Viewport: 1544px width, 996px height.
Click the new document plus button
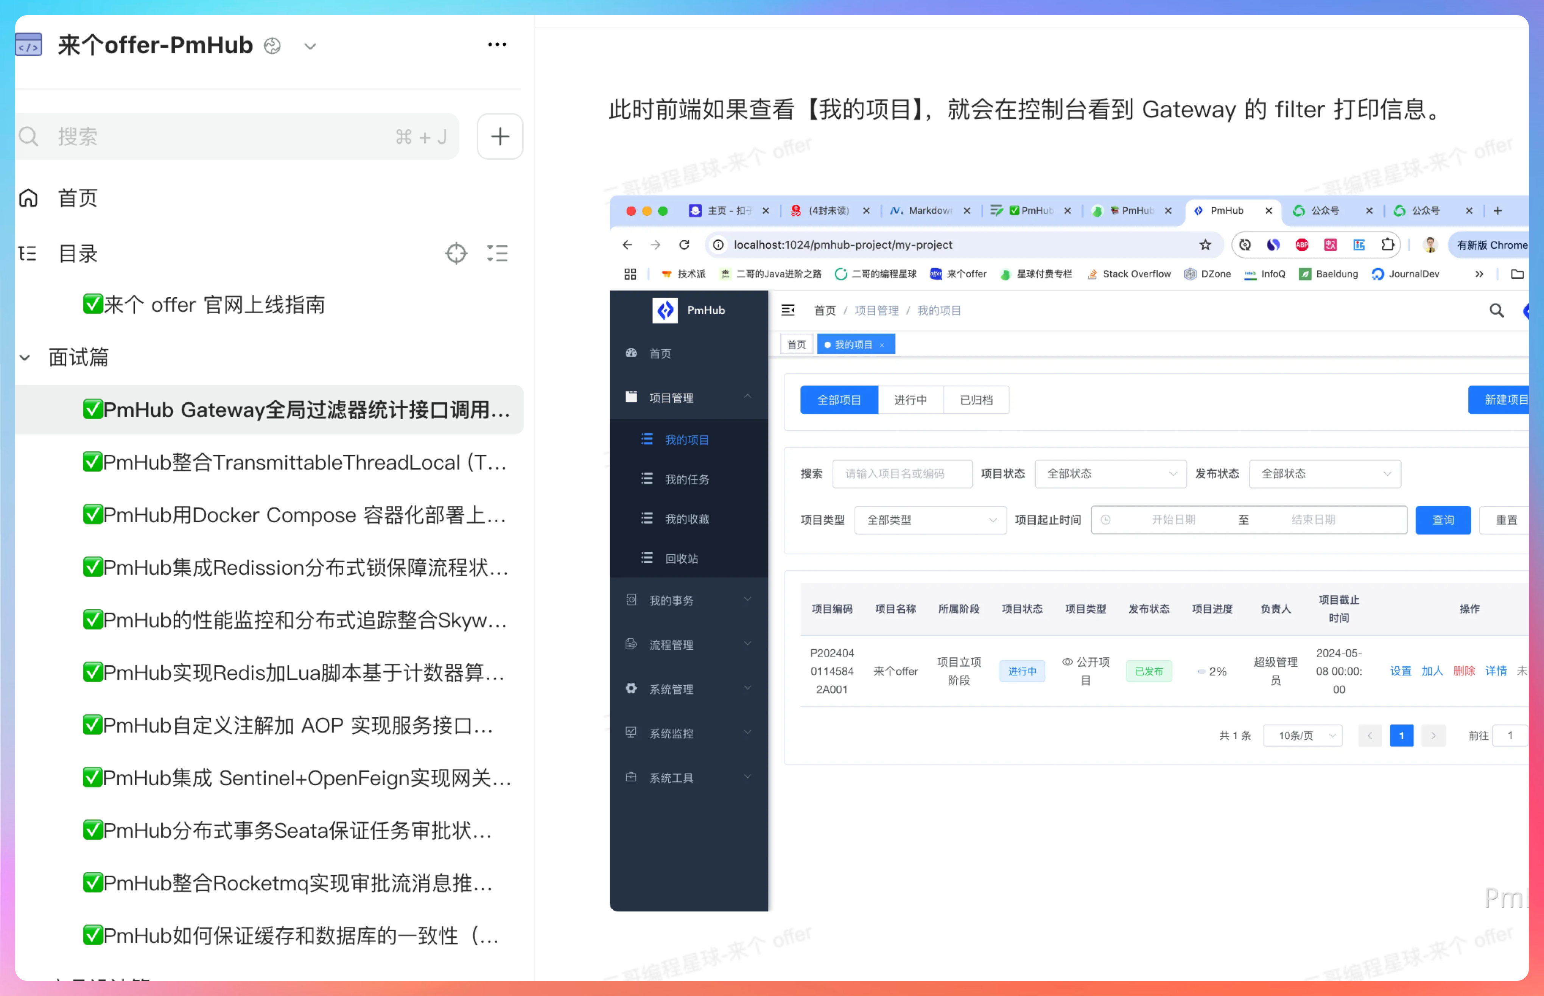[499, 137]
